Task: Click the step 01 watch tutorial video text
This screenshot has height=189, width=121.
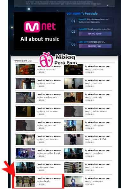Action: click(x=94, y=21)
